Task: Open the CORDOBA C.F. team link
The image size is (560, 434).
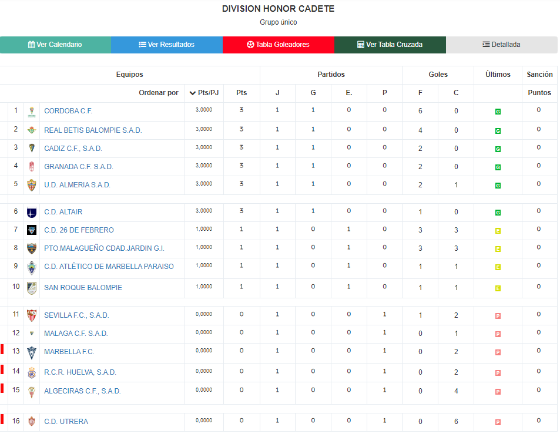Action: coord(68,111)
